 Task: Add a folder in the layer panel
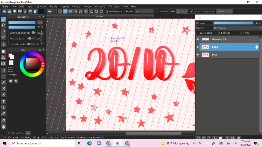coord(221,138)
